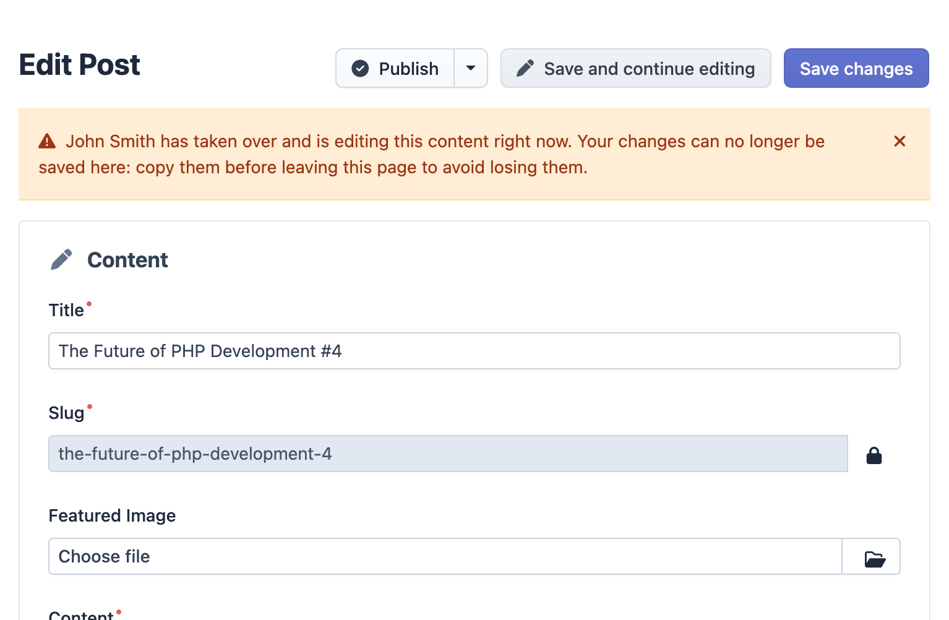
Task: Click the pencil icon beside Content heading
Action: pos(61,260)
